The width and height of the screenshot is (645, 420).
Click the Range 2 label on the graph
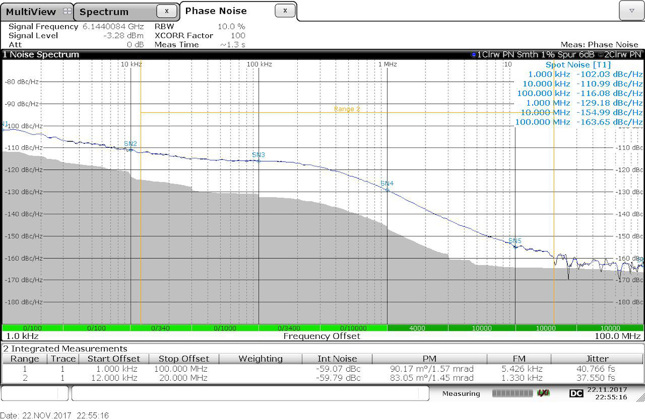coord(347,109)
